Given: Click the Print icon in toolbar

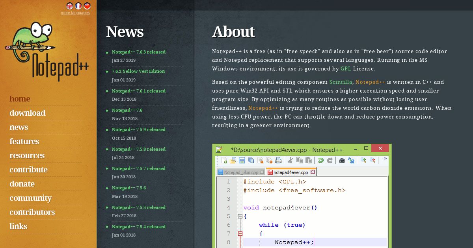Looking at the screenshot, I should (278, 160).
